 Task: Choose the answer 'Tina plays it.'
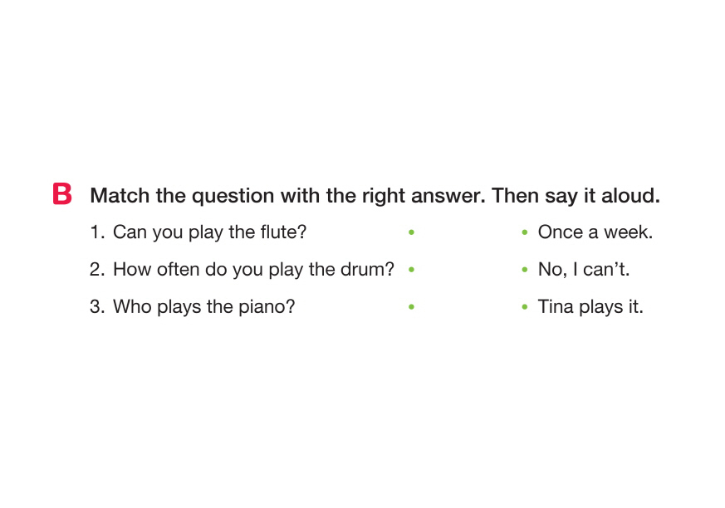(590, 307)
